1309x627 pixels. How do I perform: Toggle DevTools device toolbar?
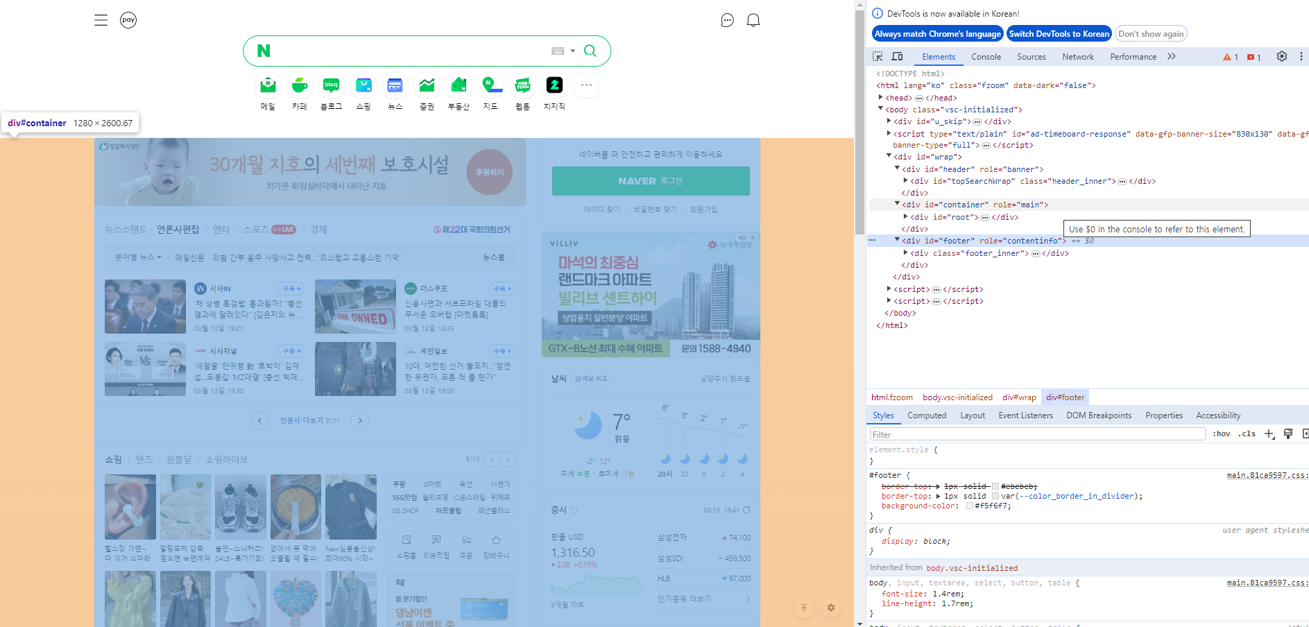pos(897,56)
